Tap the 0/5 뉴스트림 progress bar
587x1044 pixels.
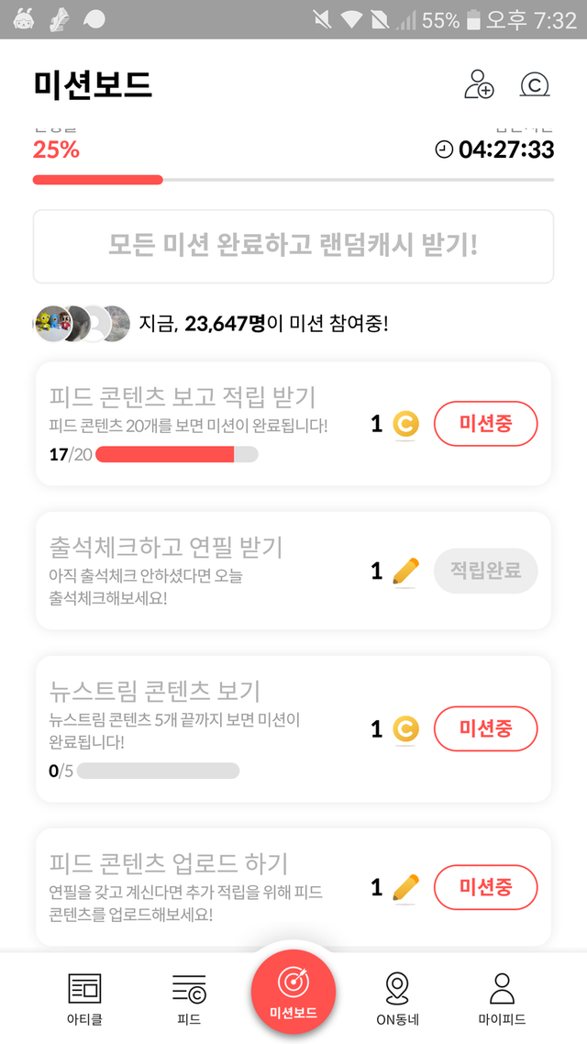coord(158,771)
